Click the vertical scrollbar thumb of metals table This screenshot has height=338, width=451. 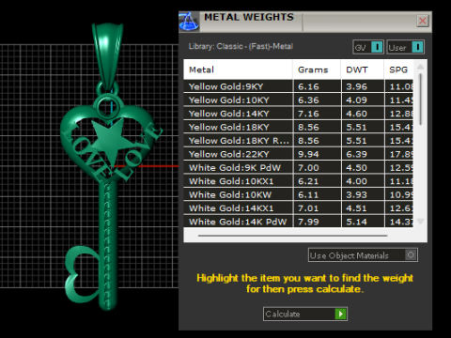(x=420, y=100)
